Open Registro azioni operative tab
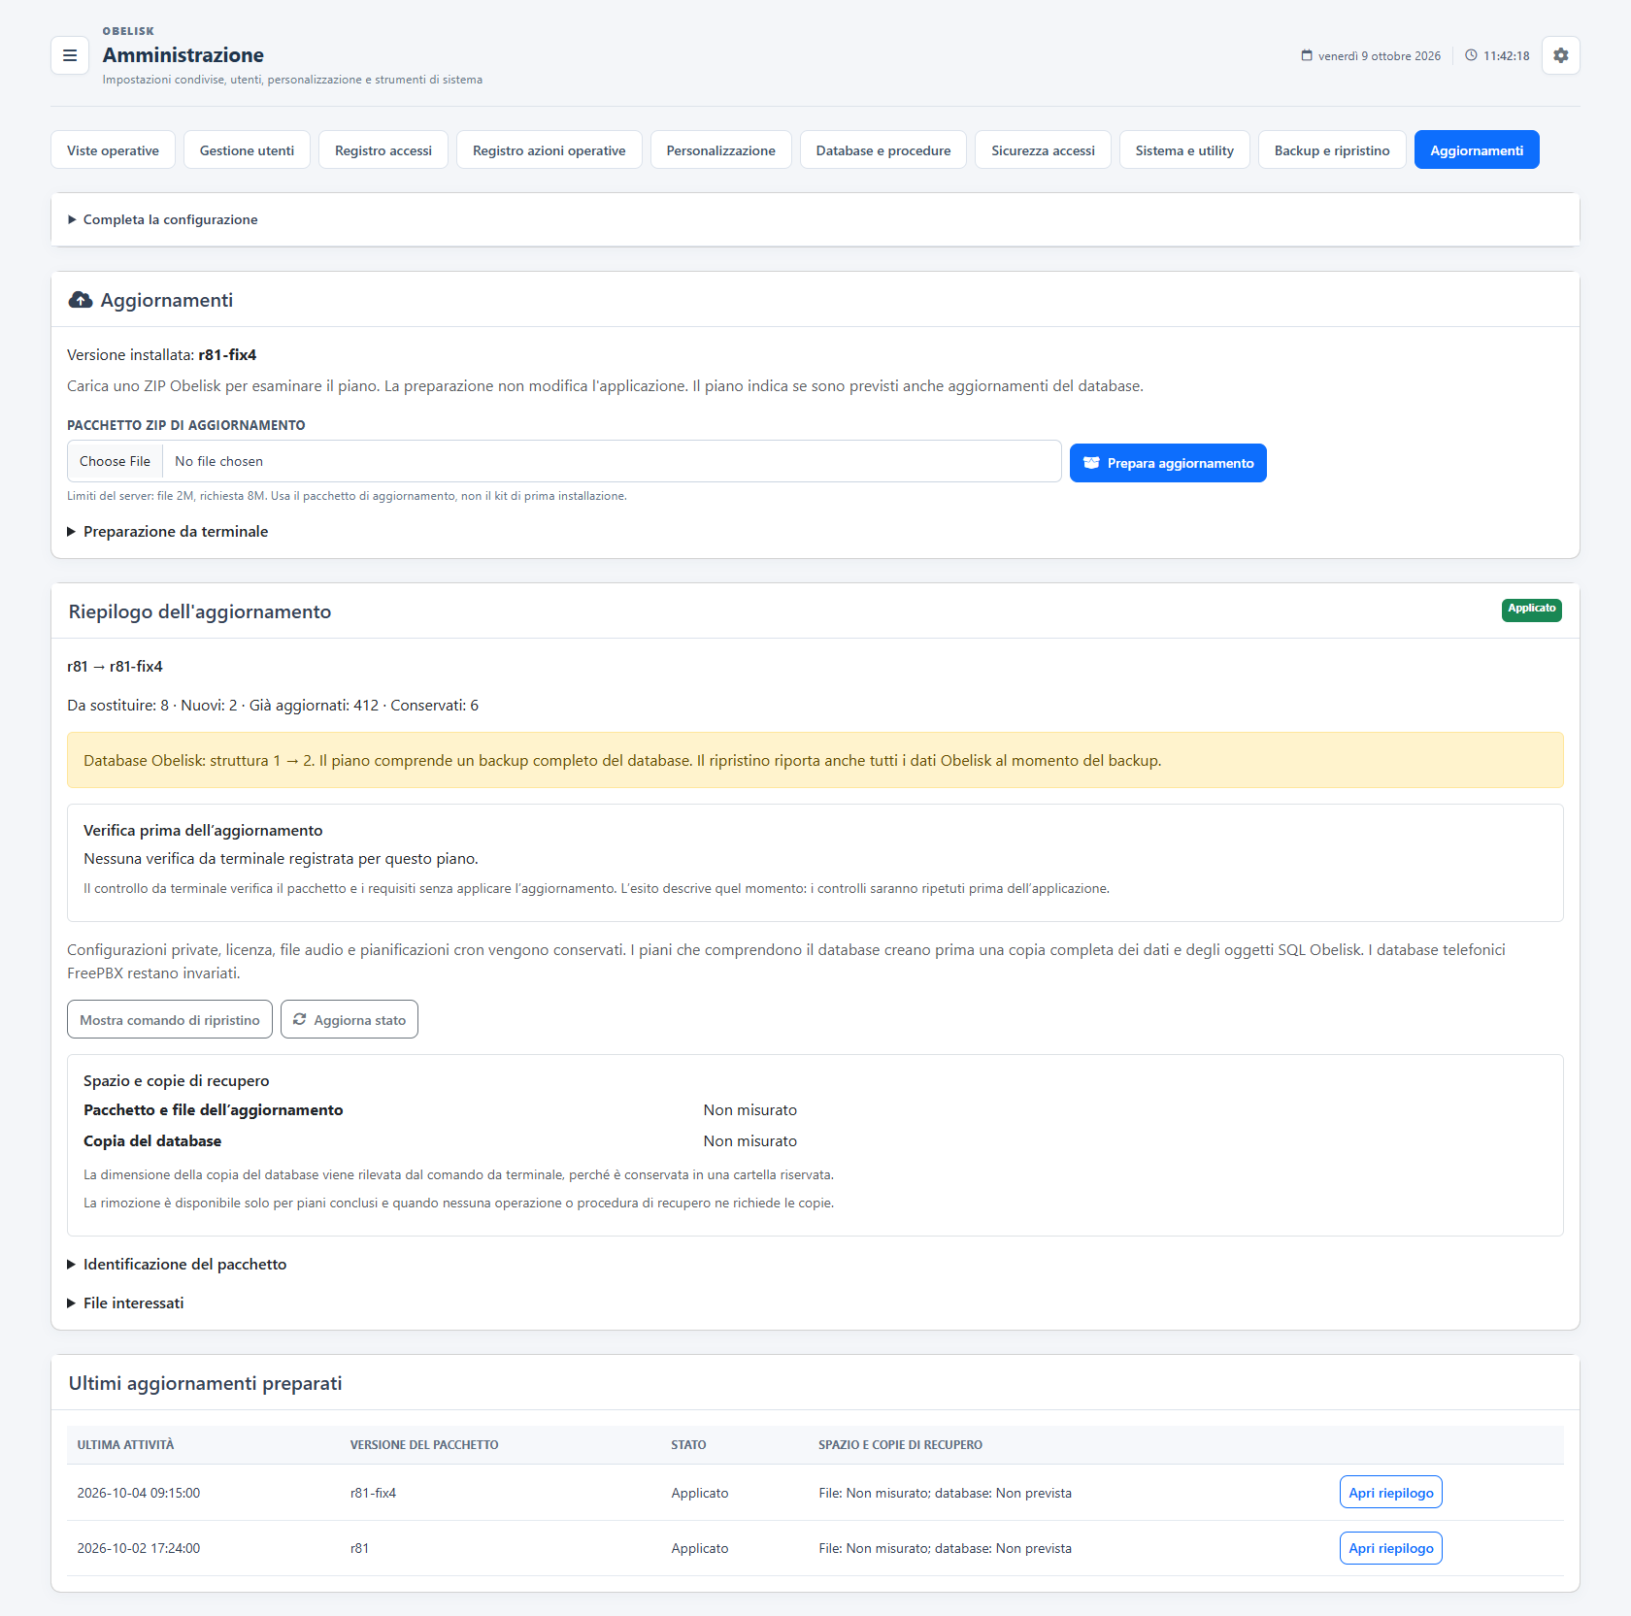Screen dimensions: 1631x1616 [549, 149]
